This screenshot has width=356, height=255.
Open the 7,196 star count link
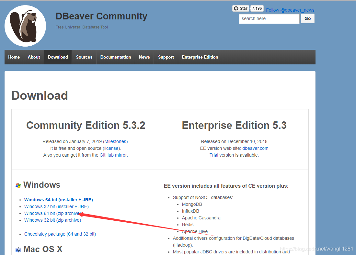[x=257, y=8]
